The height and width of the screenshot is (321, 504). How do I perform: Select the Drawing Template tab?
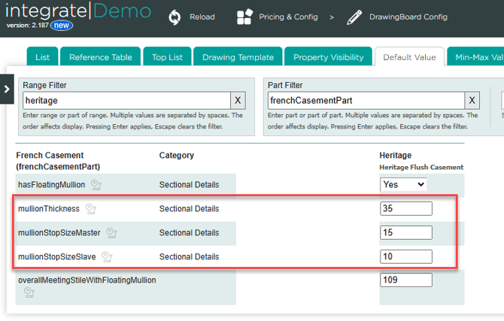click(238, 57)
